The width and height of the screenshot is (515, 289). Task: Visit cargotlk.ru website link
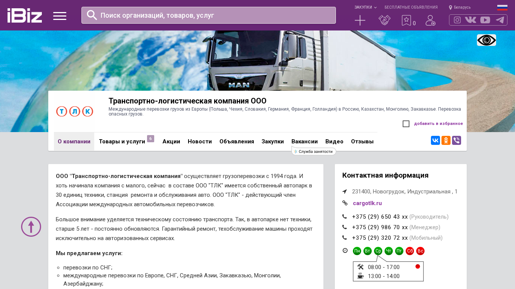pos(367,203)
